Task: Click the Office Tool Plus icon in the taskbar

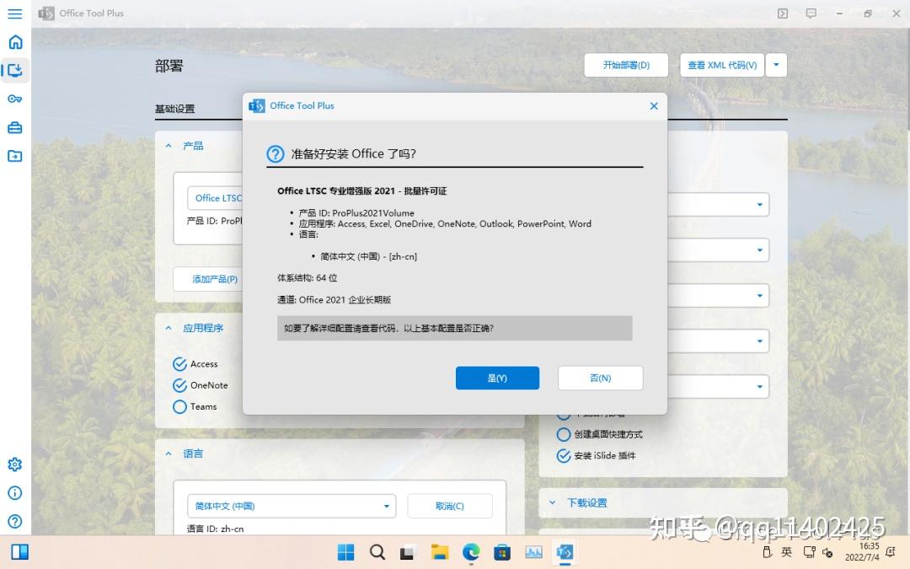Action: 565,553
